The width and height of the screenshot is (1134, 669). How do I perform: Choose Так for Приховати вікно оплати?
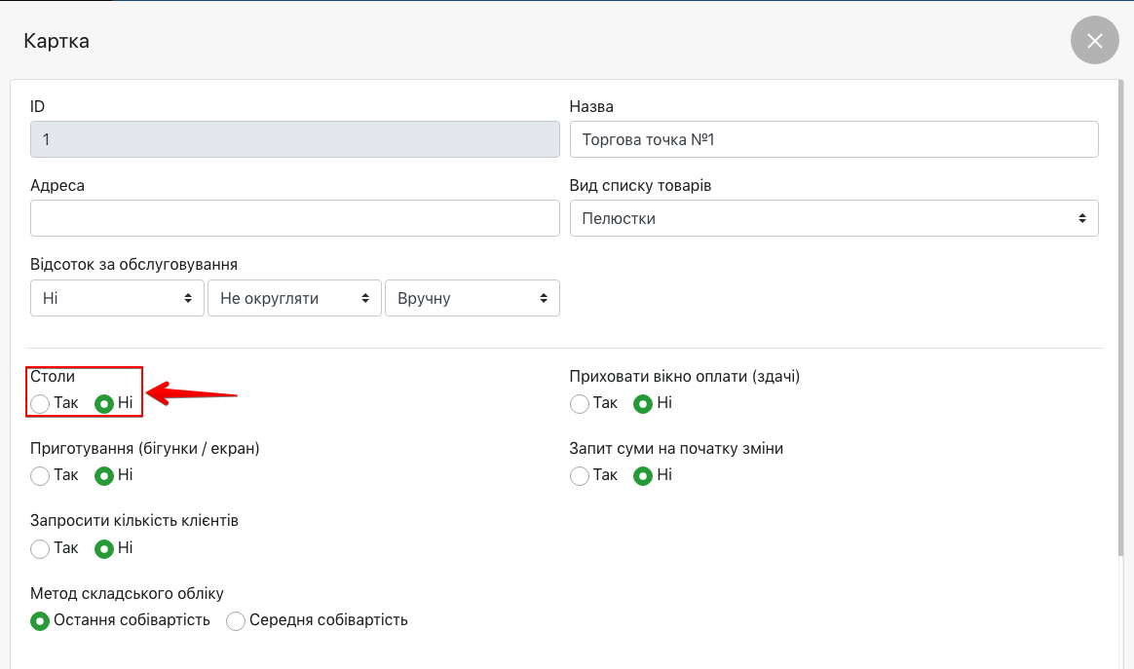(580, 403)
